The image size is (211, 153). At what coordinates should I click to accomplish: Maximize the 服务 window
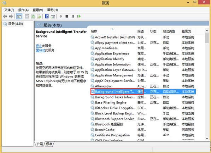[x=195, y=2]
